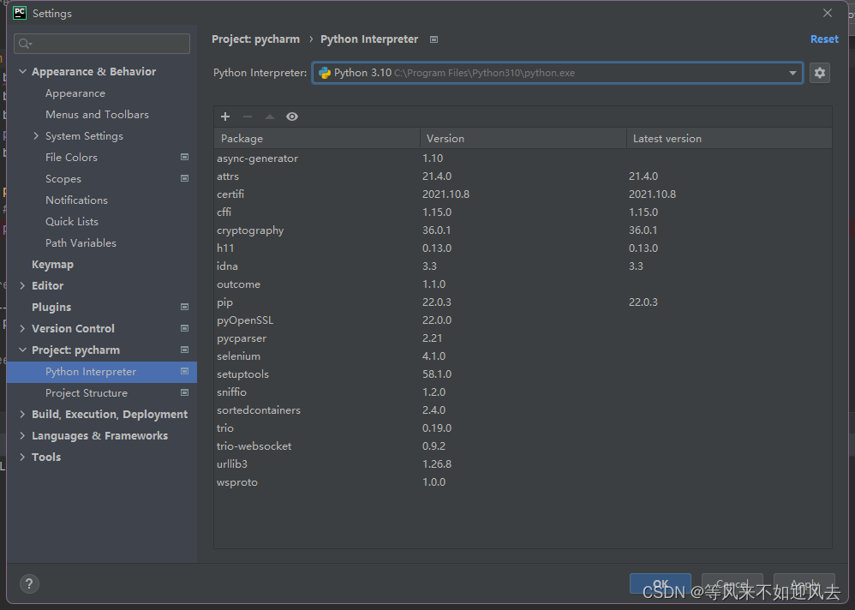This screenshot has height=610, width=855.
Task: Click the project icon beside Plugins
Action: (184, 307)
